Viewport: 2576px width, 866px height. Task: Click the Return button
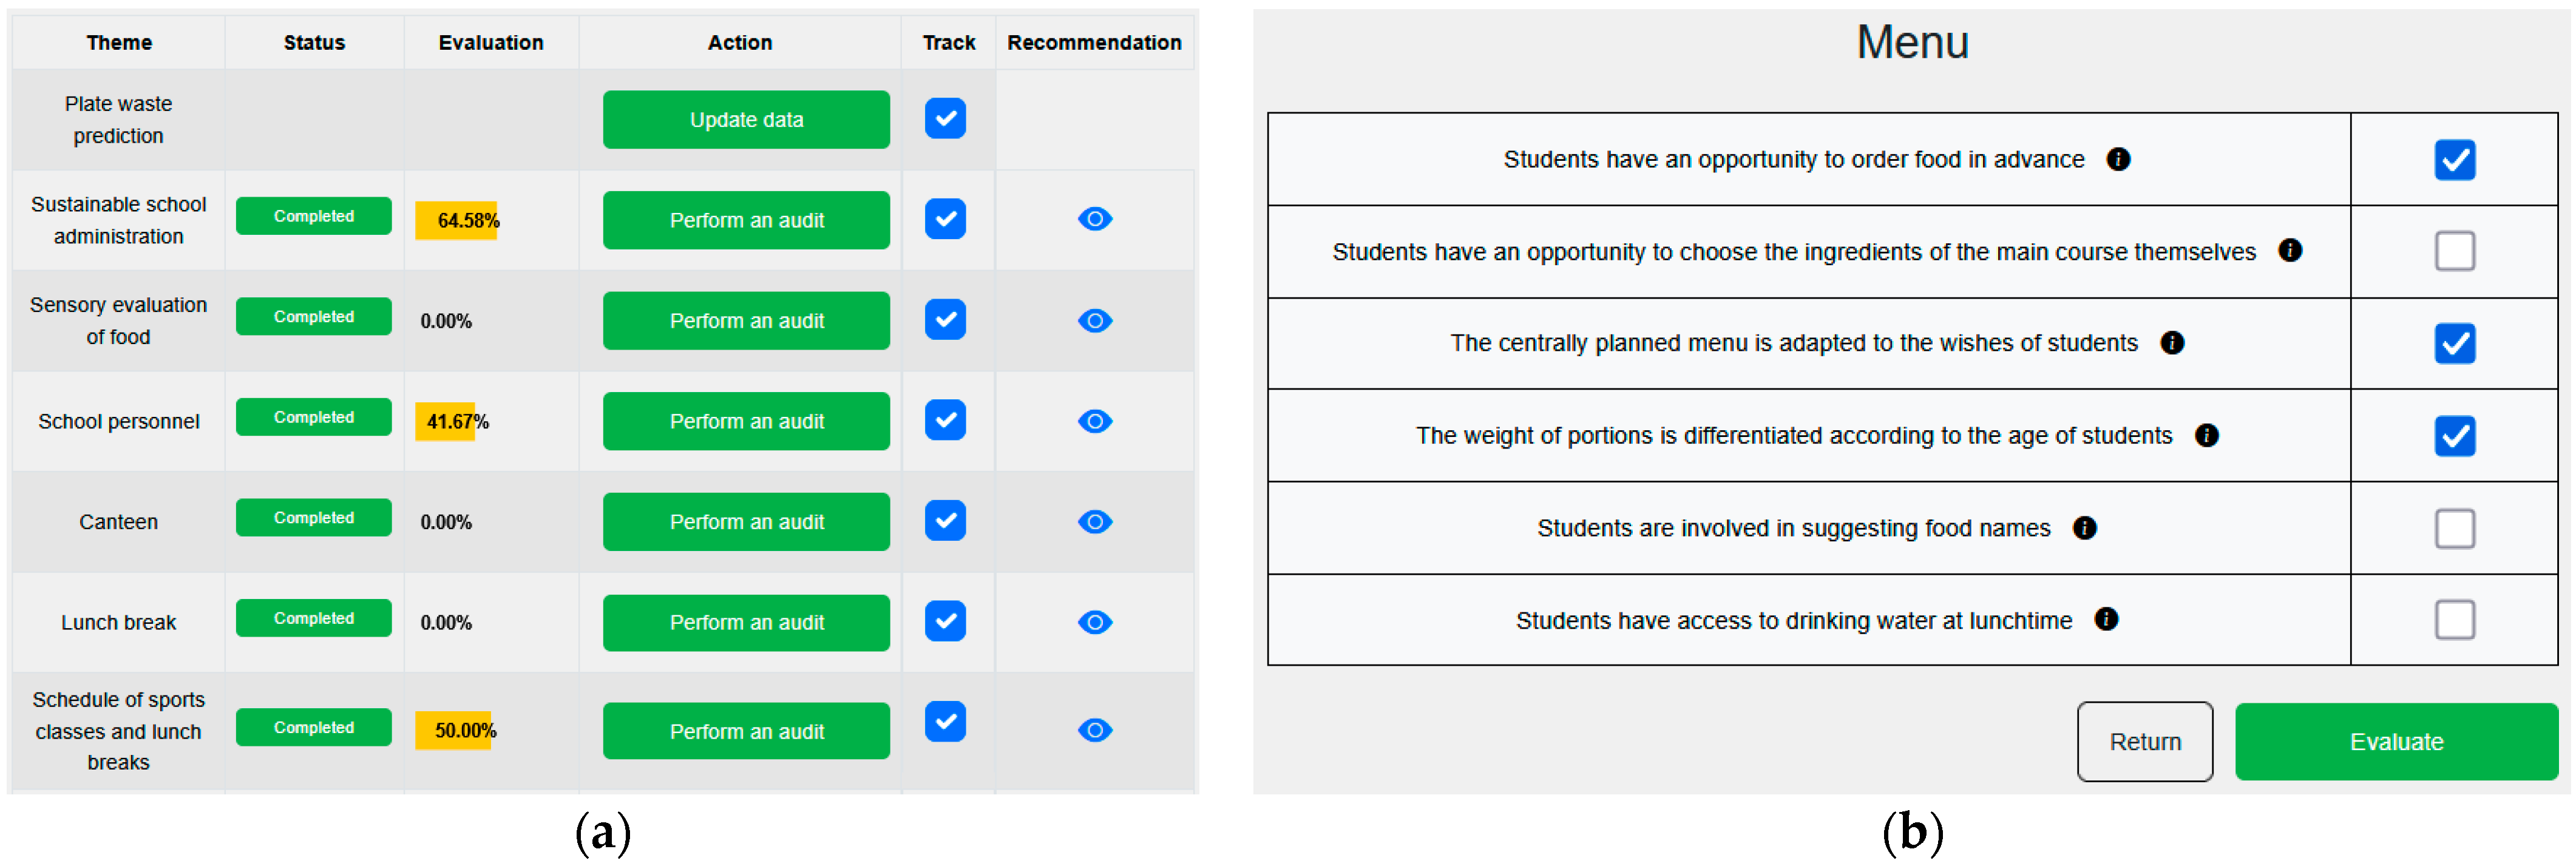[x=2144, y=742]
